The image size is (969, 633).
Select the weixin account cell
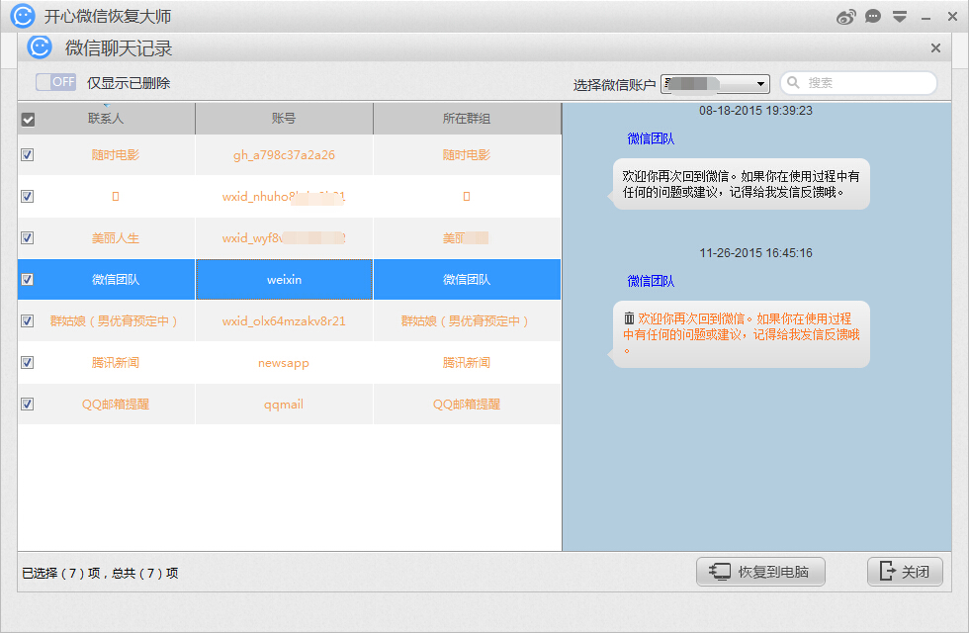285,279
